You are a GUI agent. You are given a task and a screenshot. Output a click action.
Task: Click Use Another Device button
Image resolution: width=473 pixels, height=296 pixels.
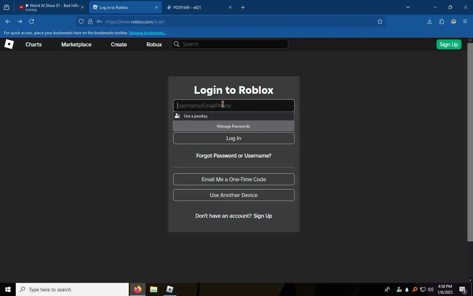coord(234,195)
